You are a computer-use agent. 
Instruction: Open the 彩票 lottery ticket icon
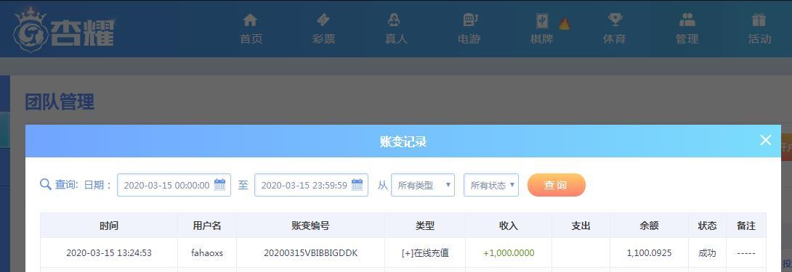click(x=323, y=20)
